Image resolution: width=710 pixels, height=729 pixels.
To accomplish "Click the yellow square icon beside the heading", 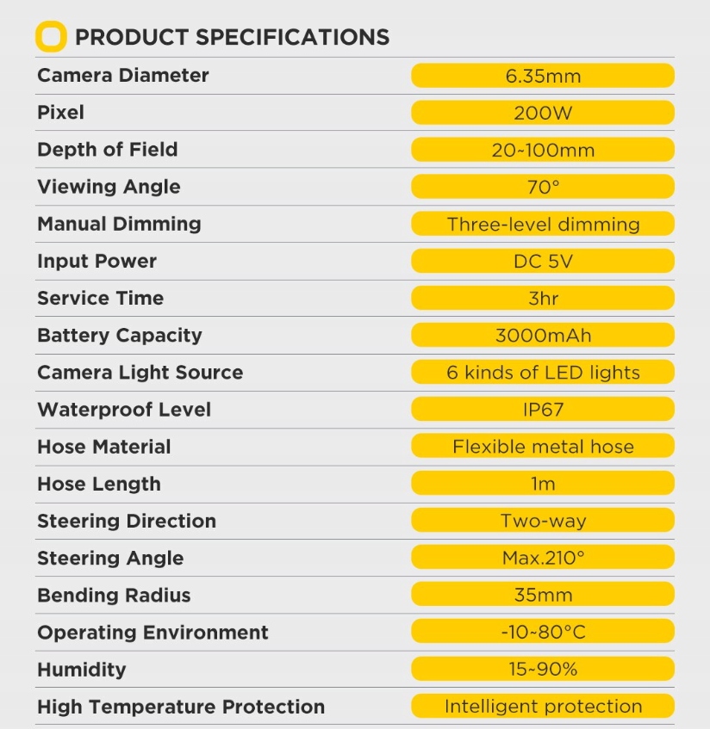I will click(51, 36).
